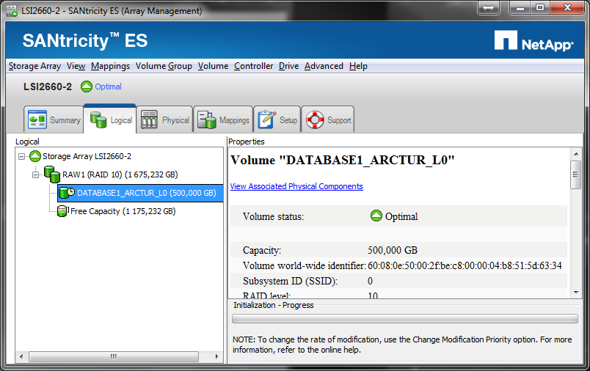Image resolution: width=590 pixels, height=371 pixels.
Task: Open View Associated Physical Components link
Action: tap(296, 186)
